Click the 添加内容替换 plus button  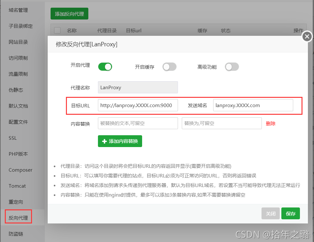click(120, 141)
